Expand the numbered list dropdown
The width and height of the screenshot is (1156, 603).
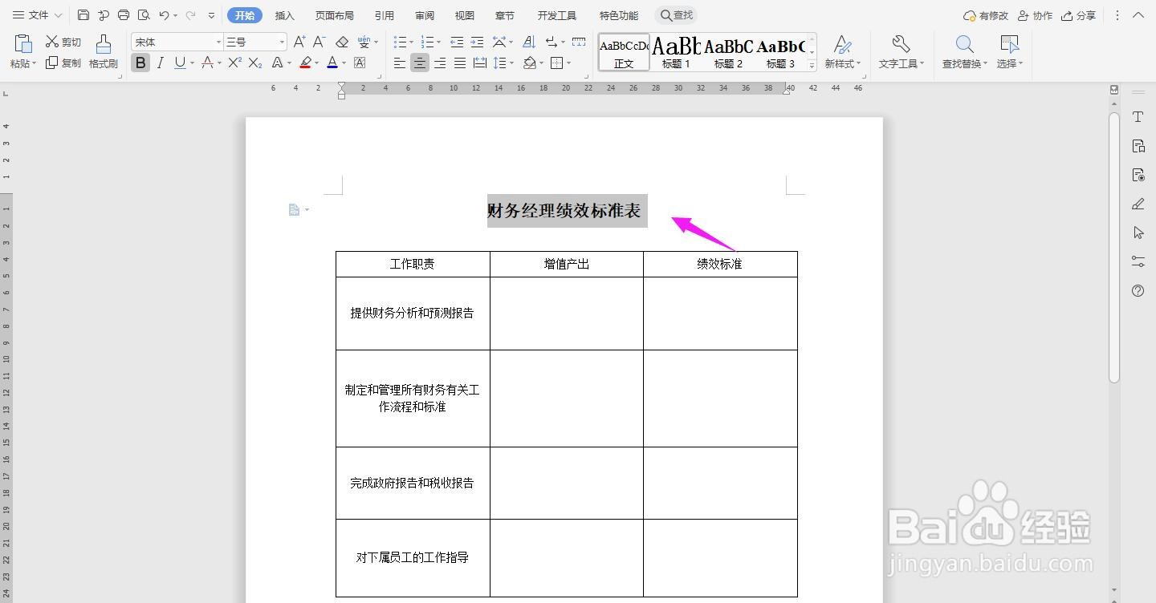click(x=439, y=42)
